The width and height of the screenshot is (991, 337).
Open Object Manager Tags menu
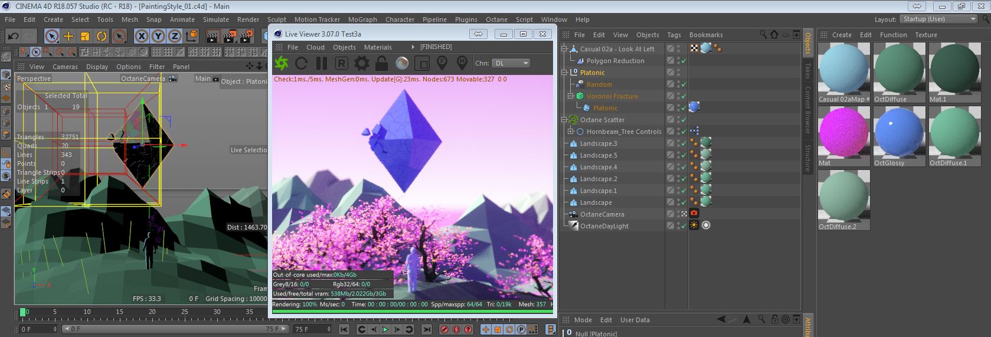click(x=674, y=35)
